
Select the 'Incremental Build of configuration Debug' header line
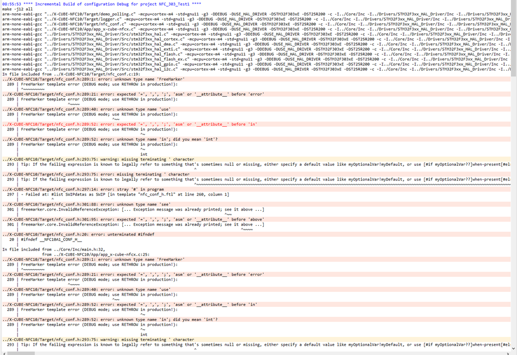[102, 4]
